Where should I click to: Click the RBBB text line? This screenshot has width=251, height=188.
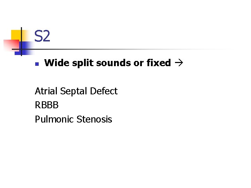click(46, 105)
